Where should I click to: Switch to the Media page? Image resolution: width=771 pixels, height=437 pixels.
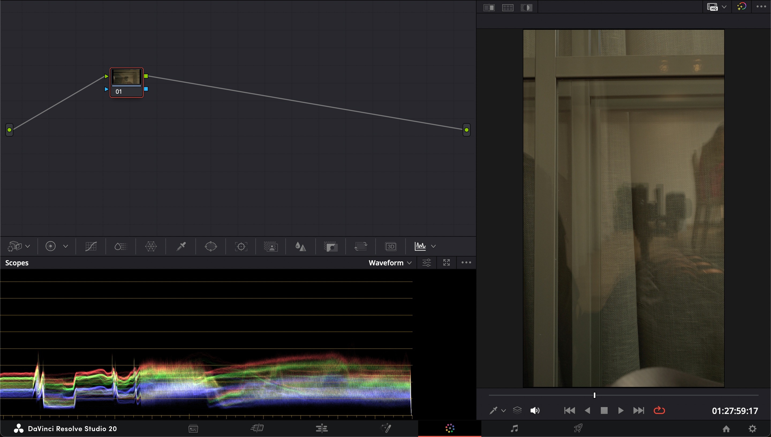[193, 428]
